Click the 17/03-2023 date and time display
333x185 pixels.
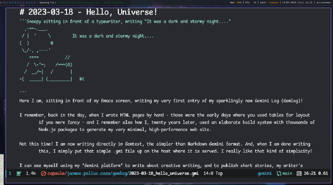[297, 3]
